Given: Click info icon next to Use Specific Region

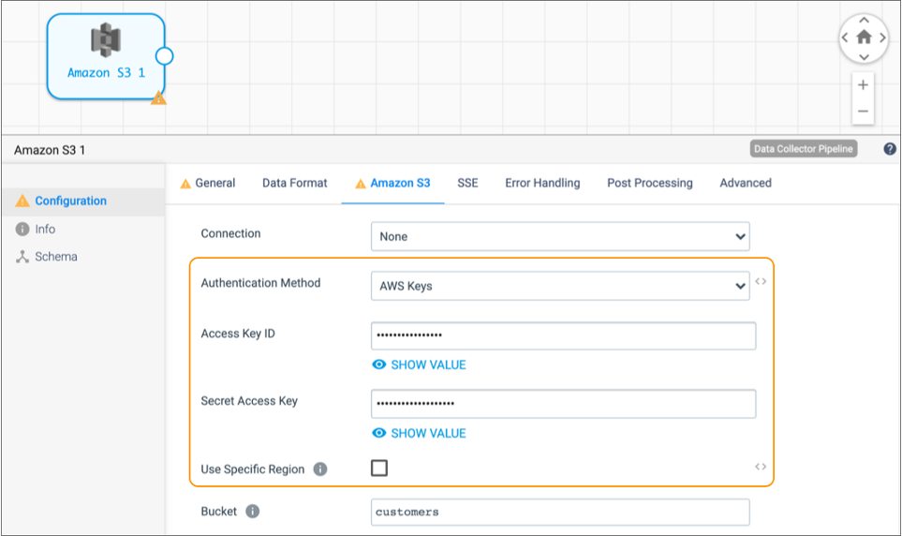Looking at the screenshot, I should (x=319, y=469).
